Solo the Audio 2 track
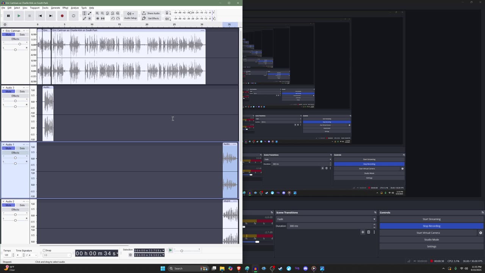 click(22, 205)
